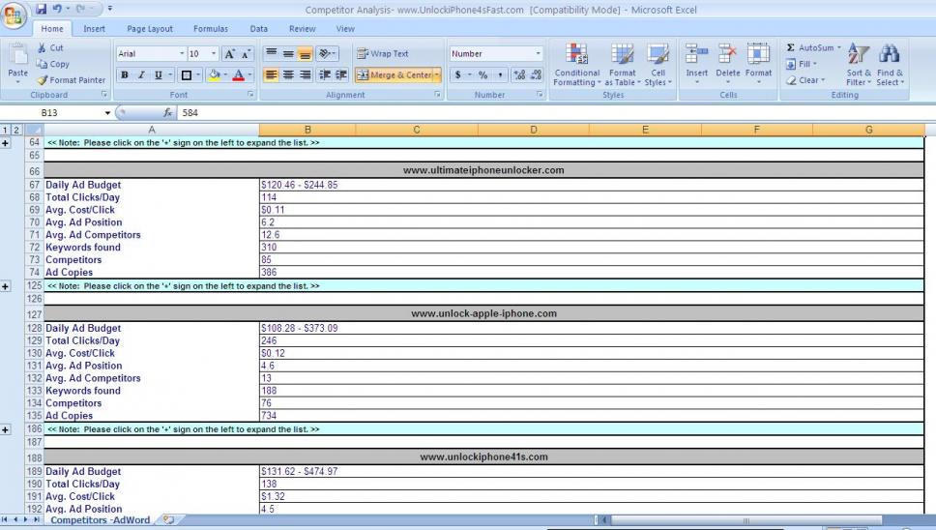This screenshot has height=530, width=936.
Task: Open the Insert ribbon tab
Action: click(x=95, y=29)
